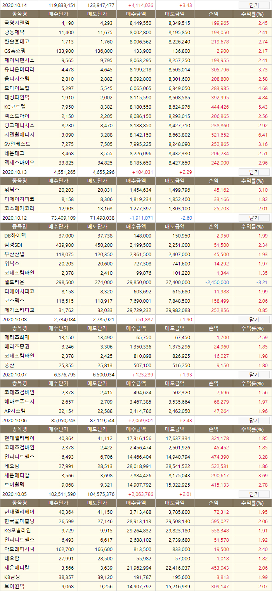Viewport: 272px width, 591px height.
Task: Click stock name 메가스터디교
Action: coord(19,310)
